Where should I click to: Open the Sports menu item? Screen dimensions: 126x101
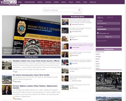click(64, 2)
